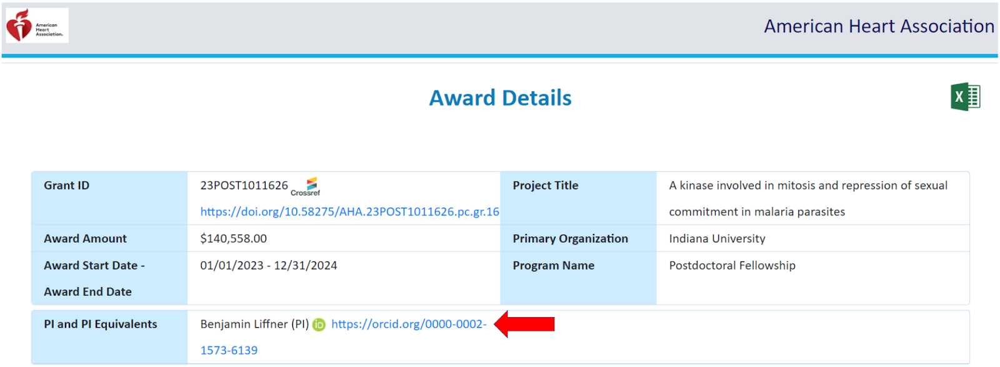Screen dimensions: 1000x367
Task: Open the grant DOI link
Action: point(349,212)
